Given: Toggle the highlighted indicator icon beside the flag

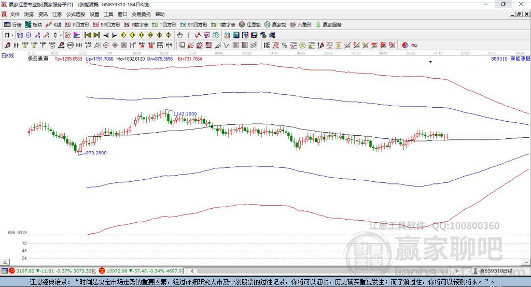Looking at the screenshot, I should 67,35.
